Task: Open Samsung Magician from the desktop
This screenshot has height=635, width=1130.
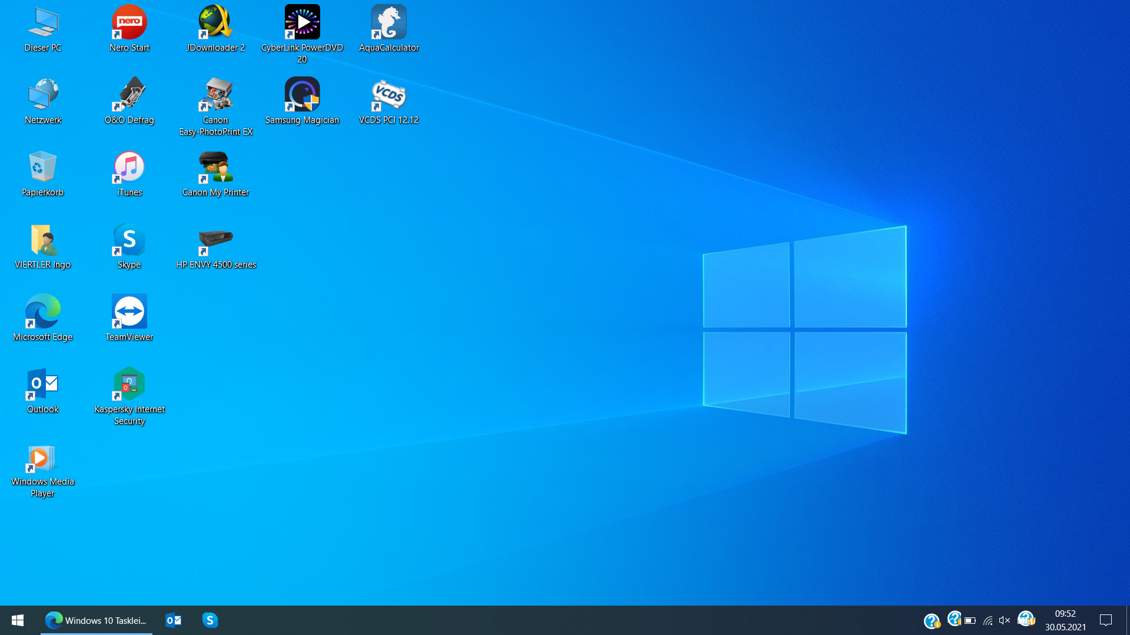Action: coord(302,94)
